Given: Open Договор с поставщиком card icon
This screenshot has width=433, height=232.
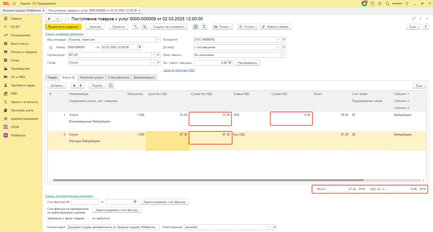Looking at the screenshot, I should tap(284, 47).
